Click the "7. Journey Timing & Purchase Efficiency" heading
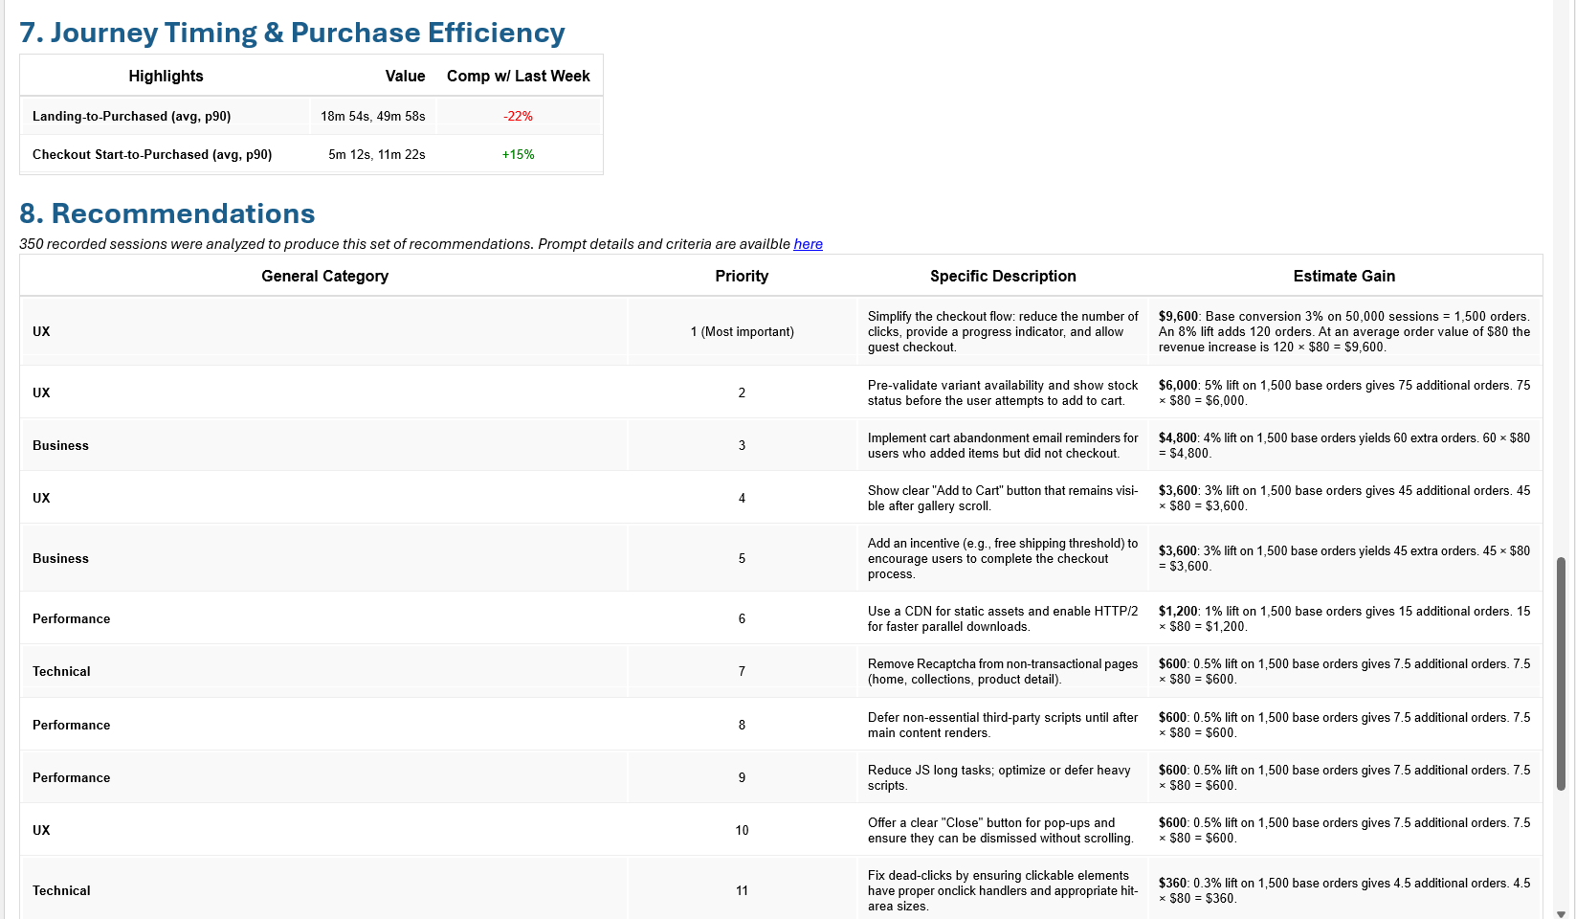The width and height of the screenshot is (1576, 919). [x=292, y=33]
